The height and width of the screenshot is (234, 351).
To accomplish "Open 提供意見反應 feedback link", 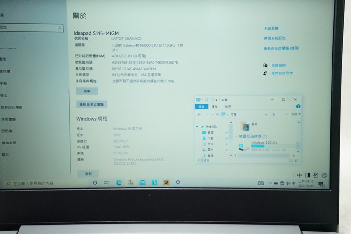I will (282, 73).
